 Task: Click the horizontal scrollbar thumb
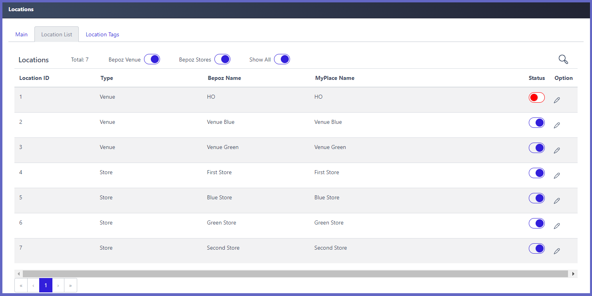[295, 274]
